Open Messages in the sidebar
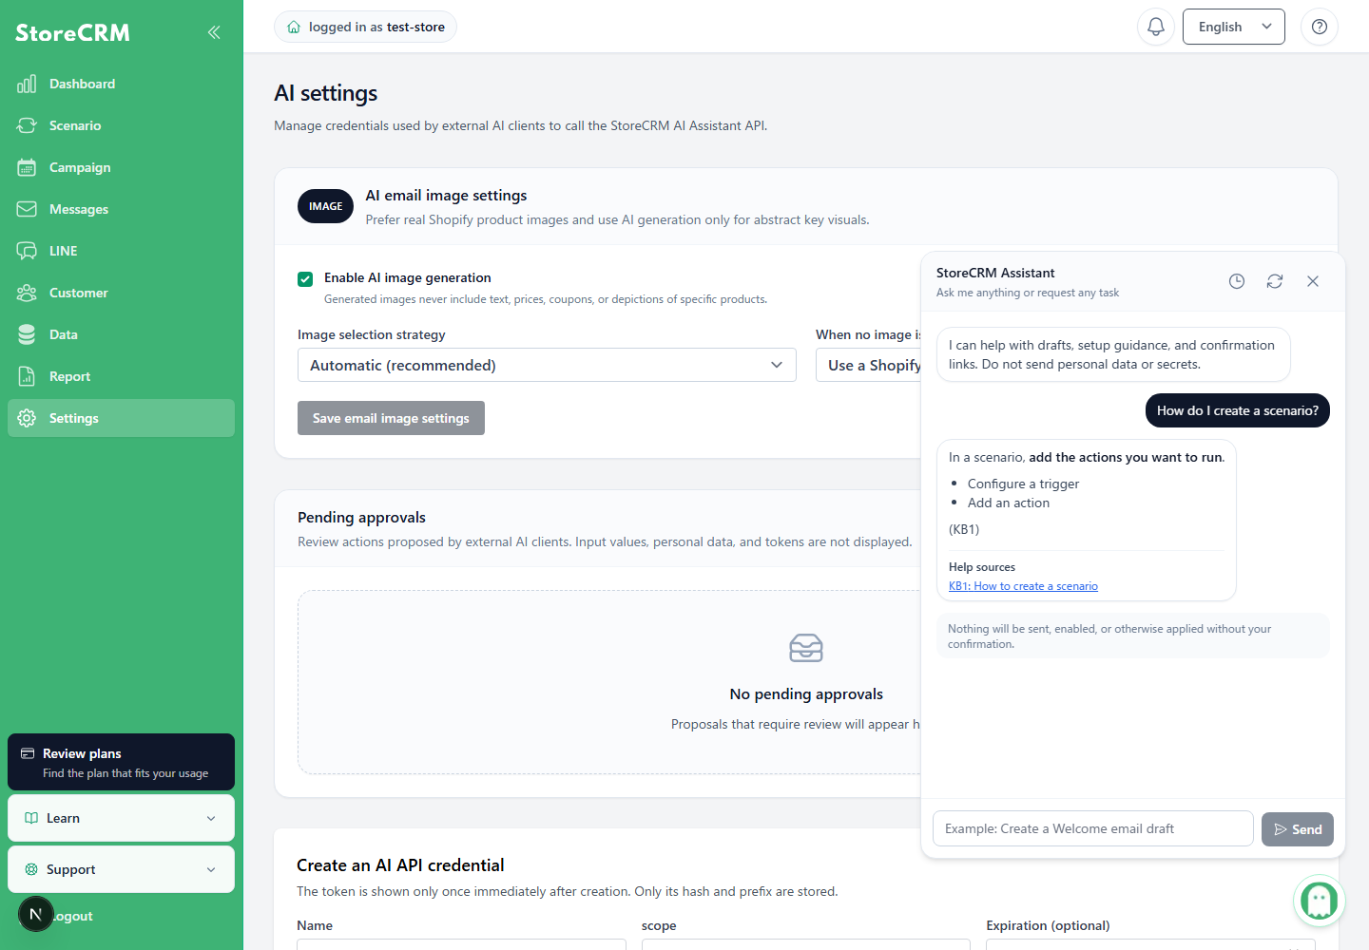Image resolution: width=1369 pixels, height=950 pixels. point(121,209)
